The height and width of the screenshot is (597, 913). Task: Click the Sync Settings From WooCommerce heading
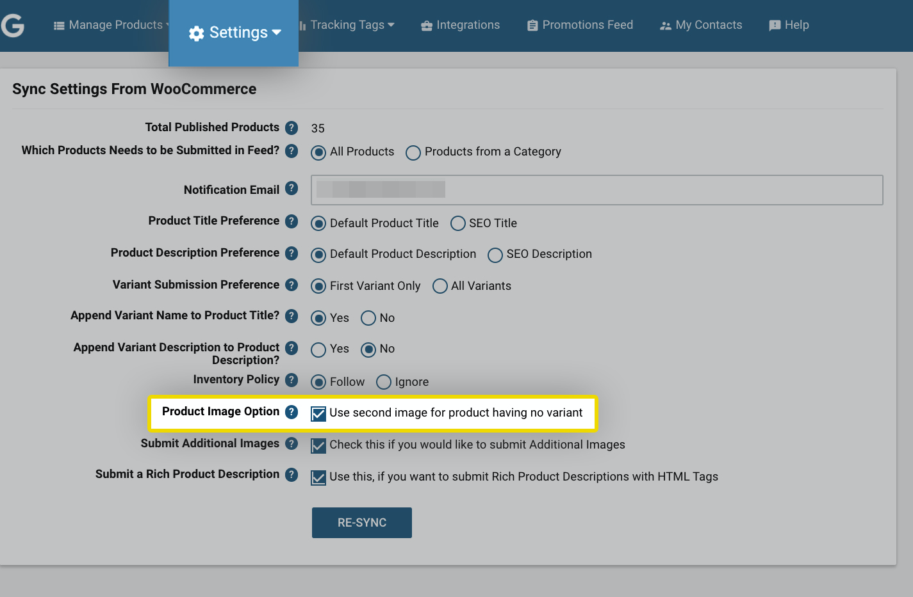(135, 89)
